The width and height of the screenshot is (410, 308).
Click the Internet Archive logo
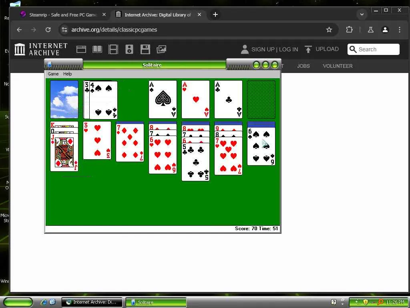point(41,49)
